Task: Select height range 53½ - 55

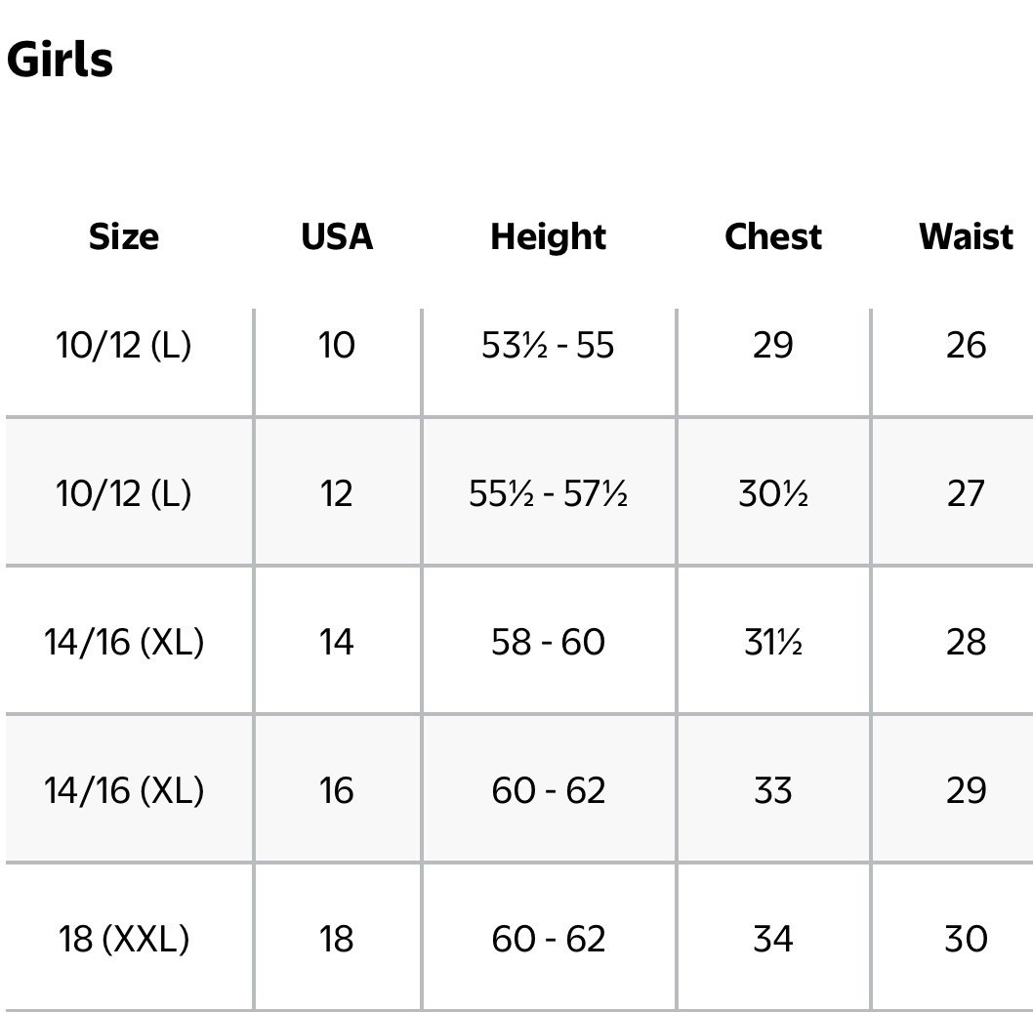Action: click(548, 345)
